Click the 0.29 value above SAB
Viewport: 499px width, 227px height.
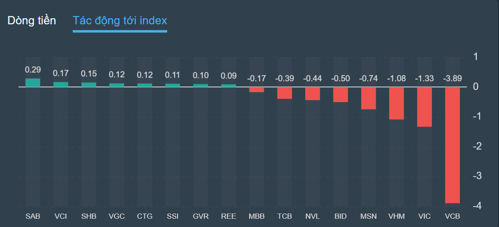pos(33,69)
